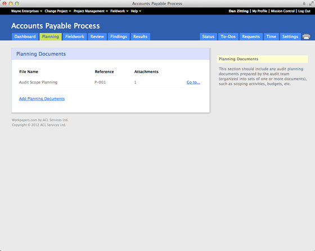Select the Audit Scope Planning file name

[x=38, y=82]
